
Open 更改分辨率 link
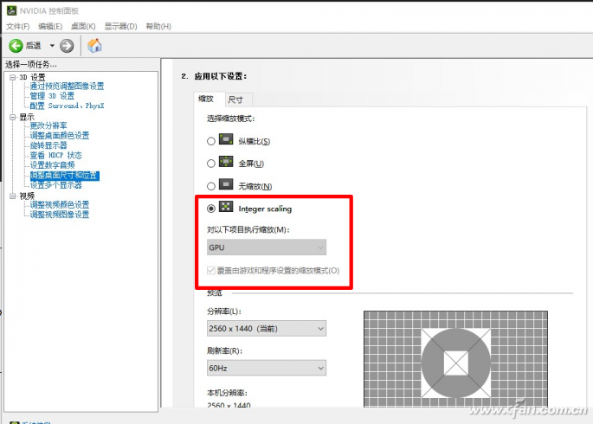point(48,125)
